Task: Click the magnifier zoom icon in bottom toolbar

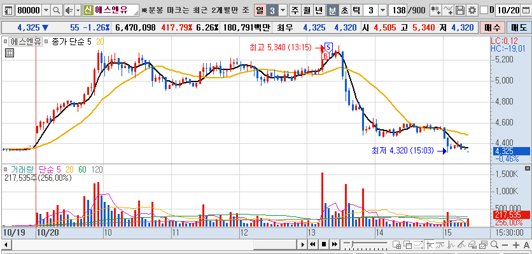Action: [494, 244]
